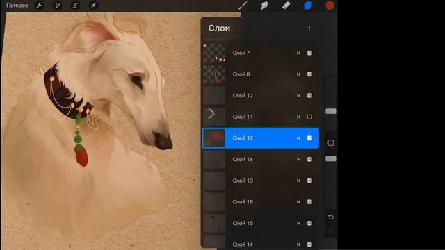This screenshot has width=445, height=250.
Task: Tap the Слой 15 layer thumbnail
Action: (x=215, y=223)
